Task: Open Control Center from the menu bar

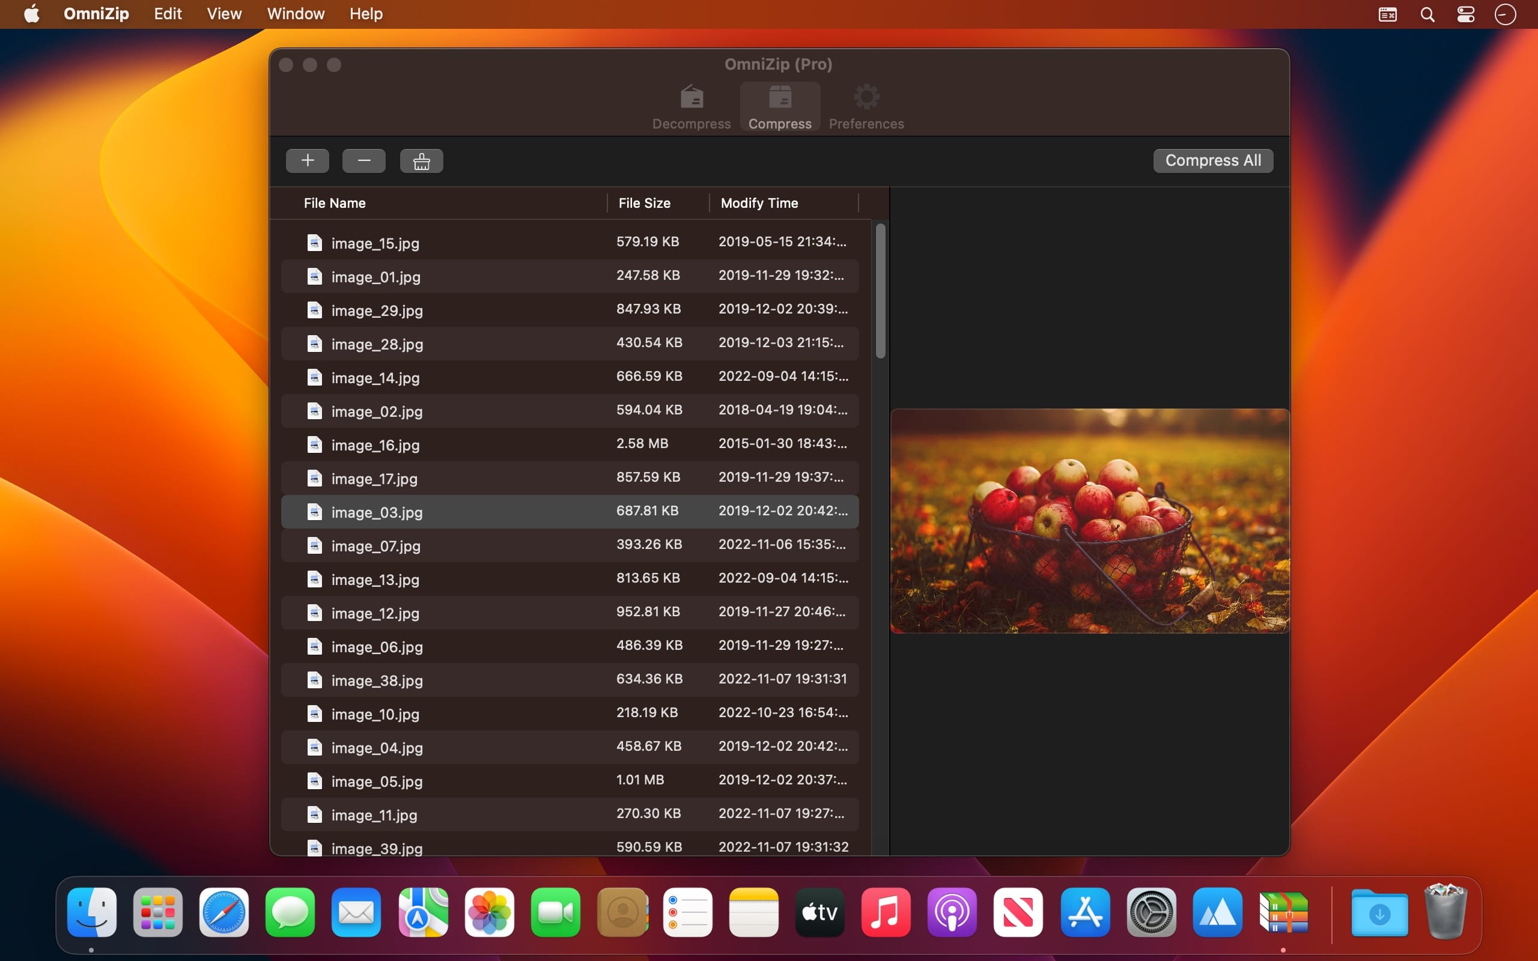Action: (1465, 14)
